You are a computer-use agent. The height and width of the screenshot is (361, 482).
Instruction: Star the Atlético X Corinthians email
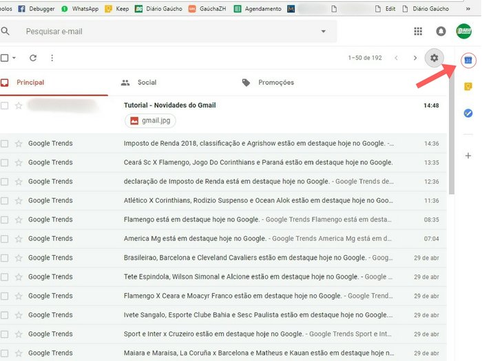click(x=19, y=201)
